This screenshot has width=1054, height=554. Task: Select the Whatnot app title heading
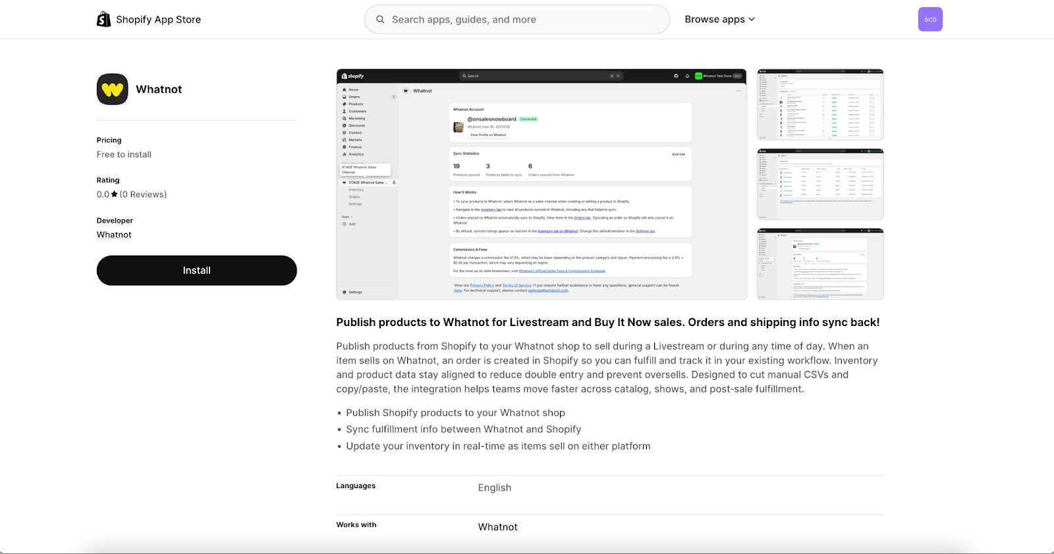159,90
